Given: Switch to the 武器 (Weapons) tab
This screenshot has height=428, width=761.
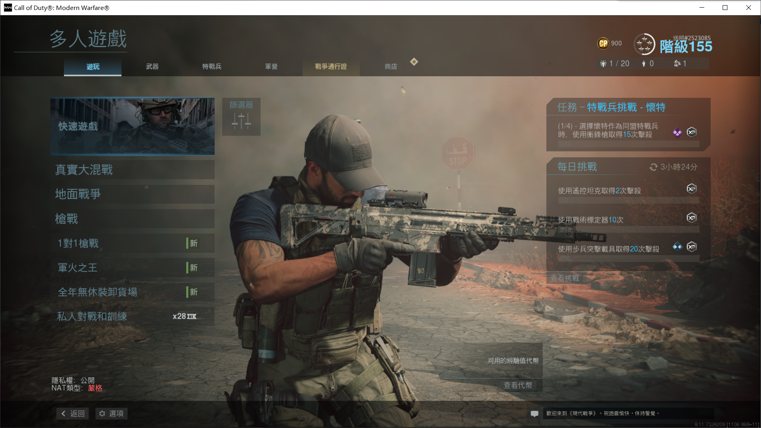Looking at the screenshot, I should pyautogui.click(x=152, y=67).
